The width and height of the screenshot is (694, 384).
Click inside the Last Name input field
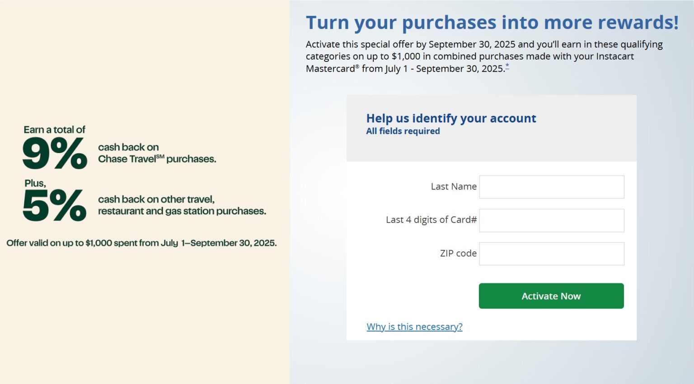coord(551,186)
